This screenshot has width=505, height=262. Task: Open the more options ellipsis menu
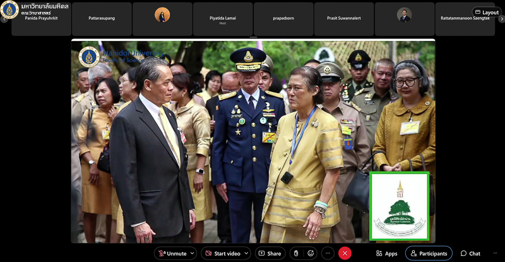328,253
